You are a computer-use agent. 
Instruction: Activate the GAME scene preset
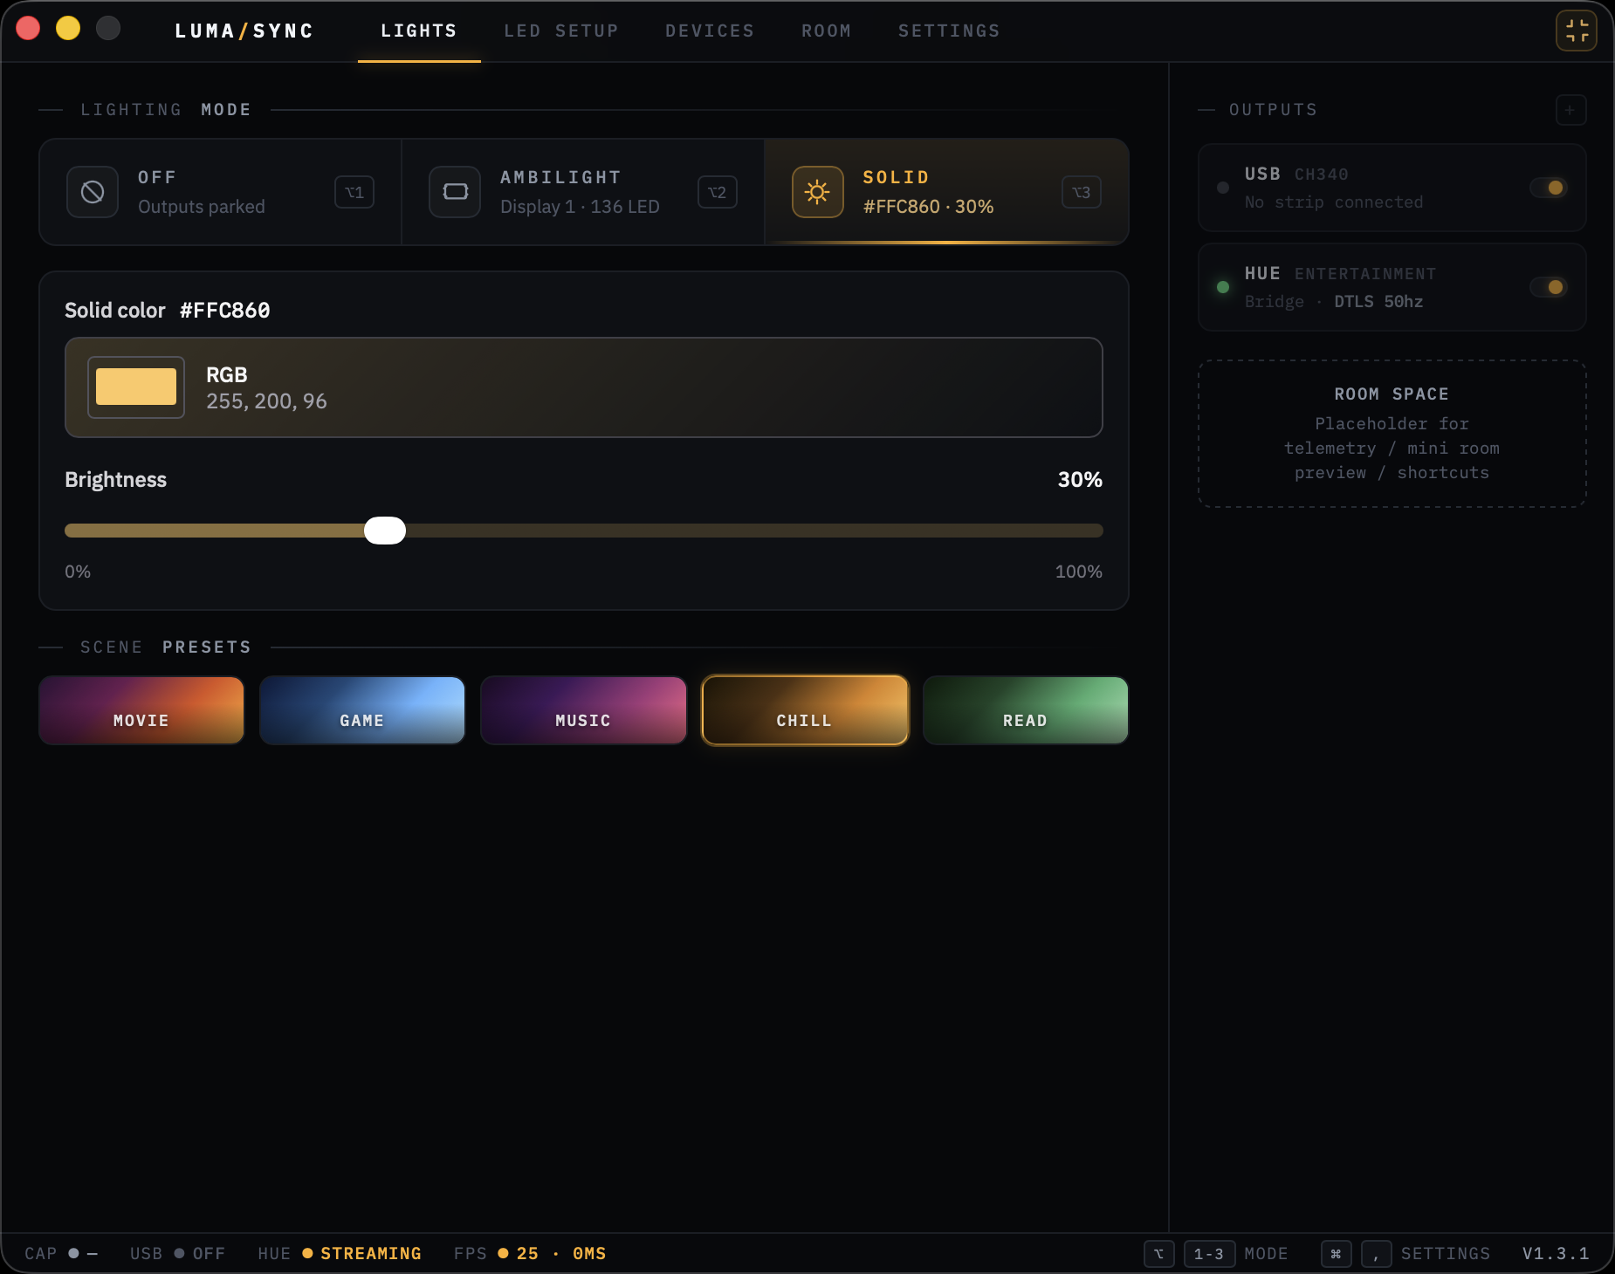tap(361, 710)
